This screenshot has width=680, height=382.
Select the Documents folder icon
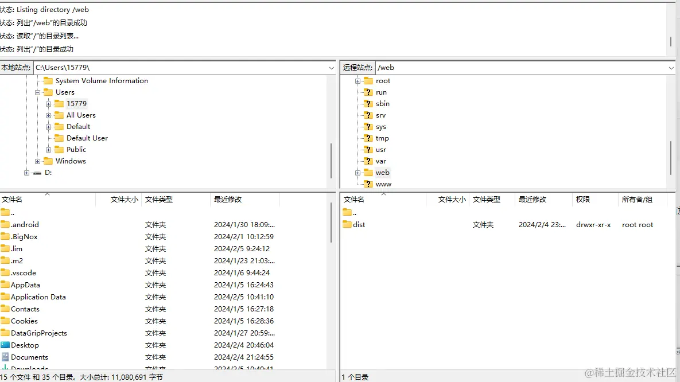5,357
